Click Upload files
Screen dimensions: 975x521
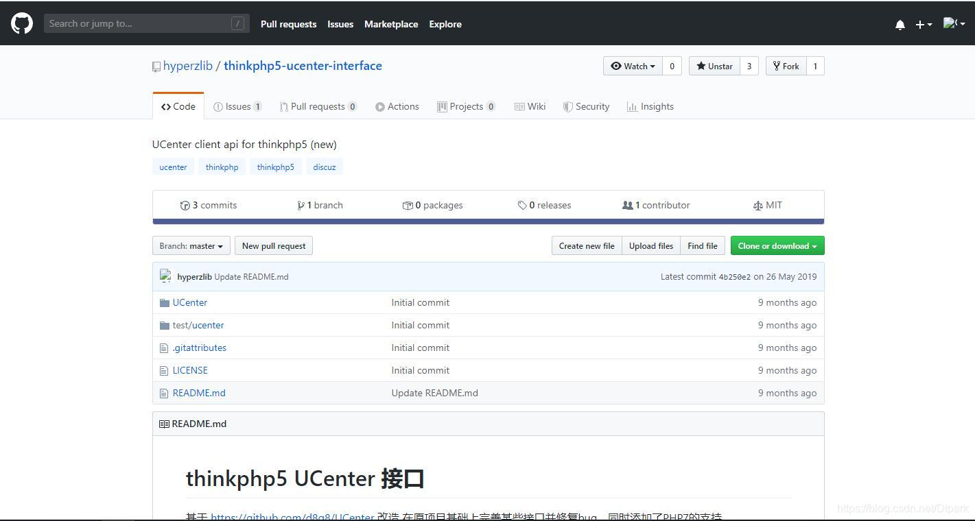coord(651,245)
